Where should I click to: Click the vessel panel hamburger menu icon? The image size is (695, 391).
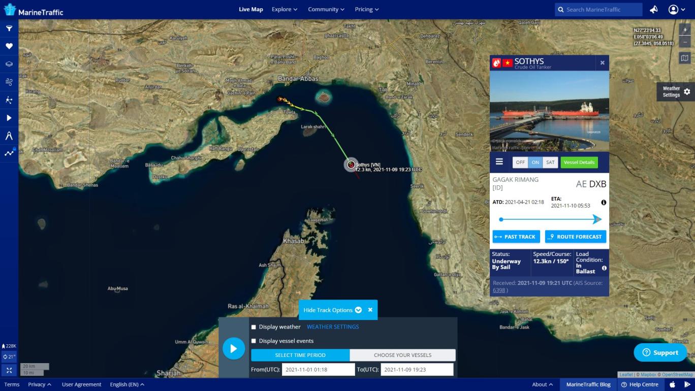click(499, 161)
